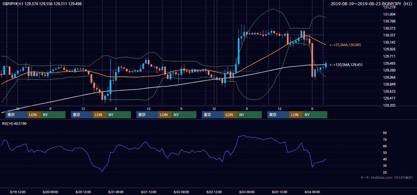This screenshot has height=195, width=417.
Task: Click the rightmost NY session block
Action: (x=315, y=115)
